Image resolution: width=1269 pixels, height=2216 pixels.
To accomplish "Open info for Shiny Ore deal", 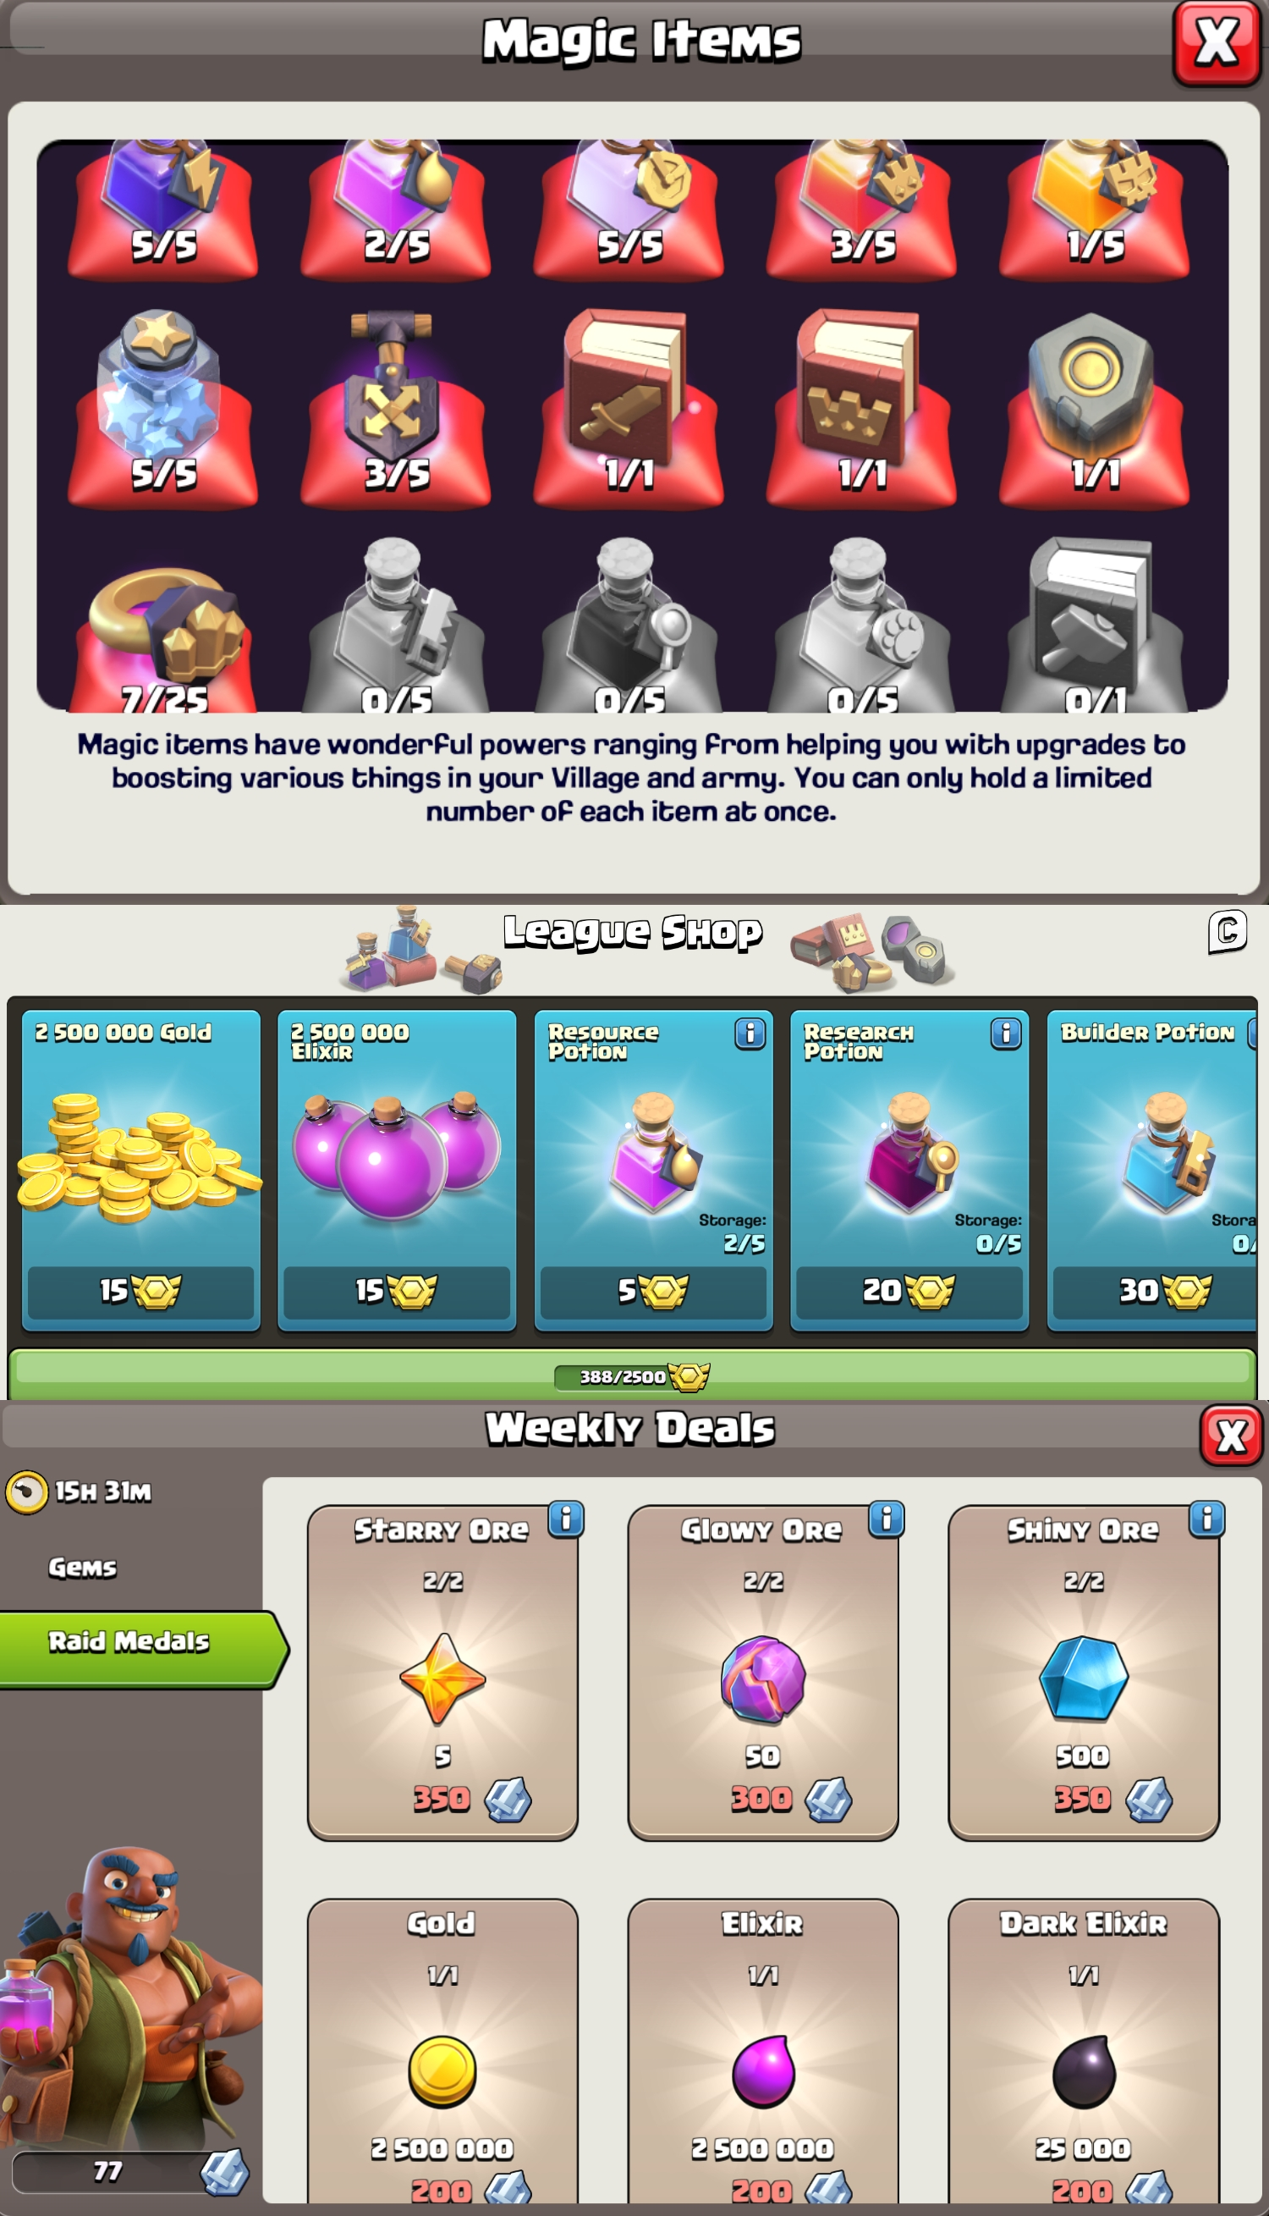I will pyautogui.click(x=1207, y=1519).
